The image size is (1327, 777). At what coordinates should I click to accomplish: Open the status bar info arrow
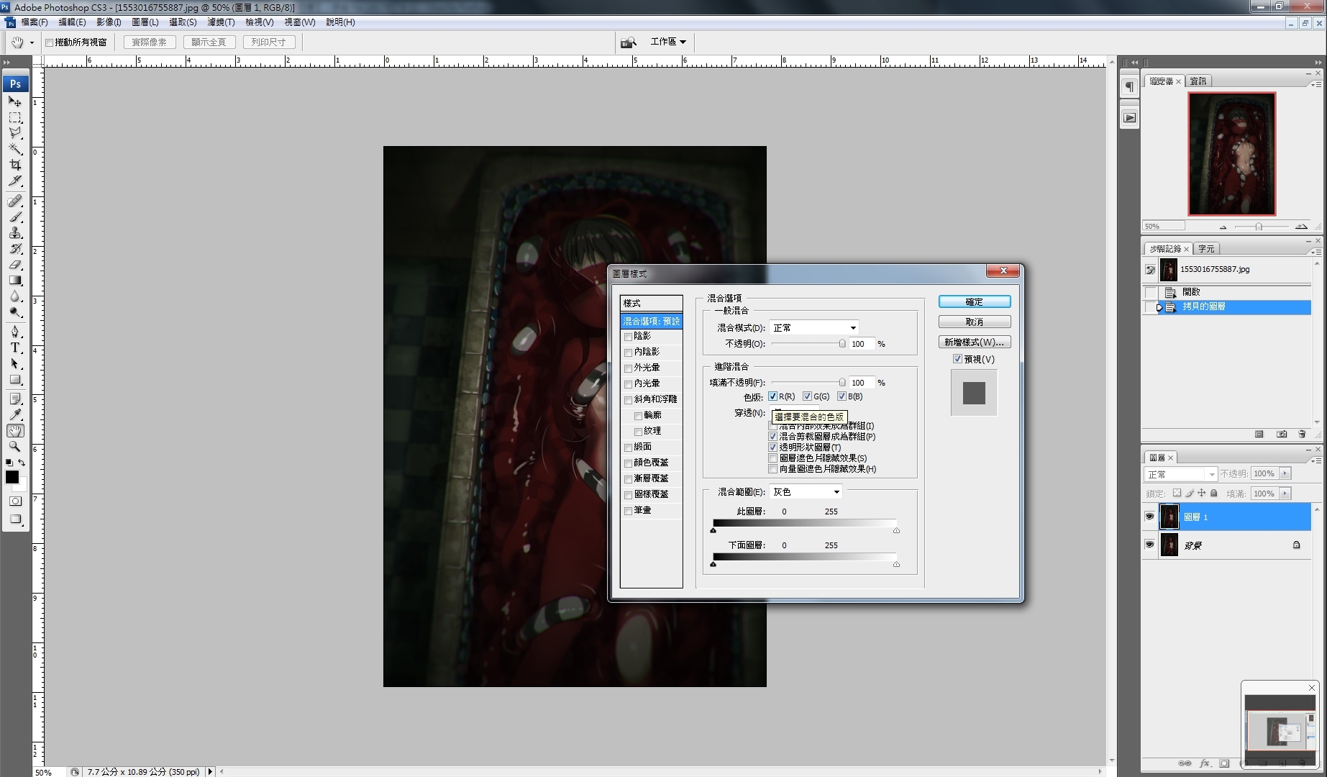pyautogui.click(x=210, y=771)
